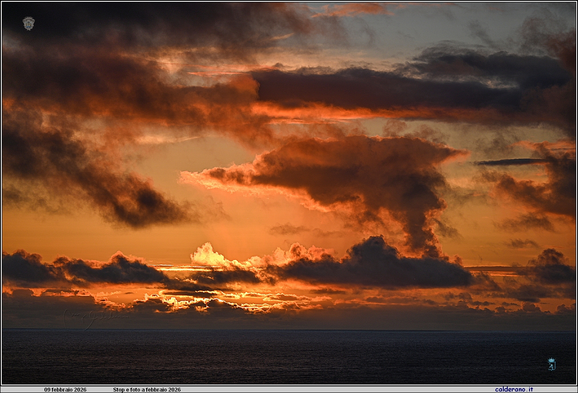Click the horizon line where sea meets sky
Image resolution: width=578 pixels, height=393 pixels.
tap(289, 330)
